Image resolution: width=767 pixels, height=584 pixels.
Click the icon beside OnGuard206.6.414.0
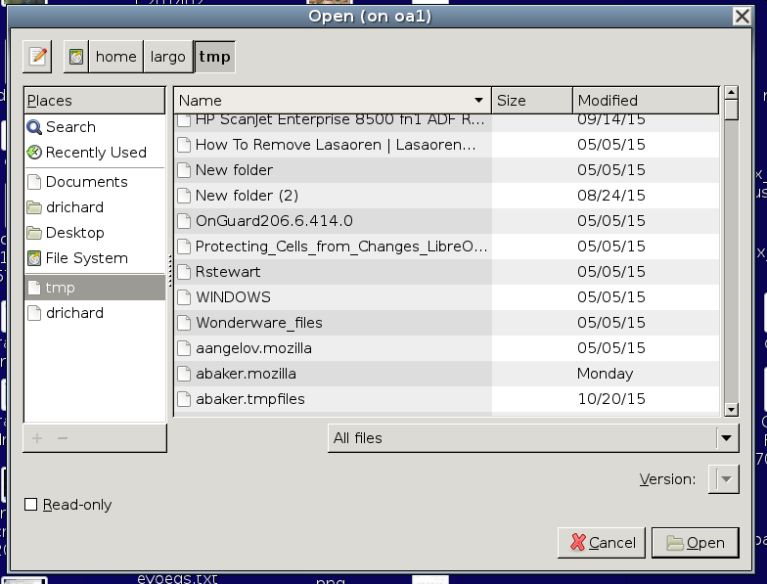tap(184, 221)
